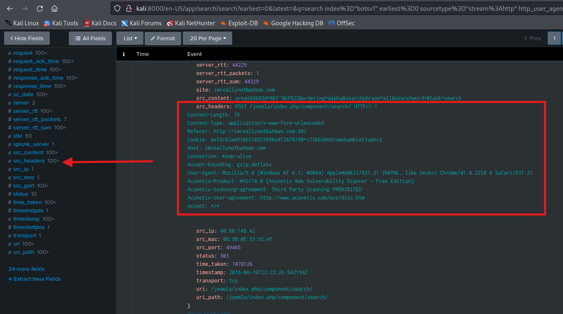
Task: Click the Hide Fields button
Action: click(x=27, y=38)
